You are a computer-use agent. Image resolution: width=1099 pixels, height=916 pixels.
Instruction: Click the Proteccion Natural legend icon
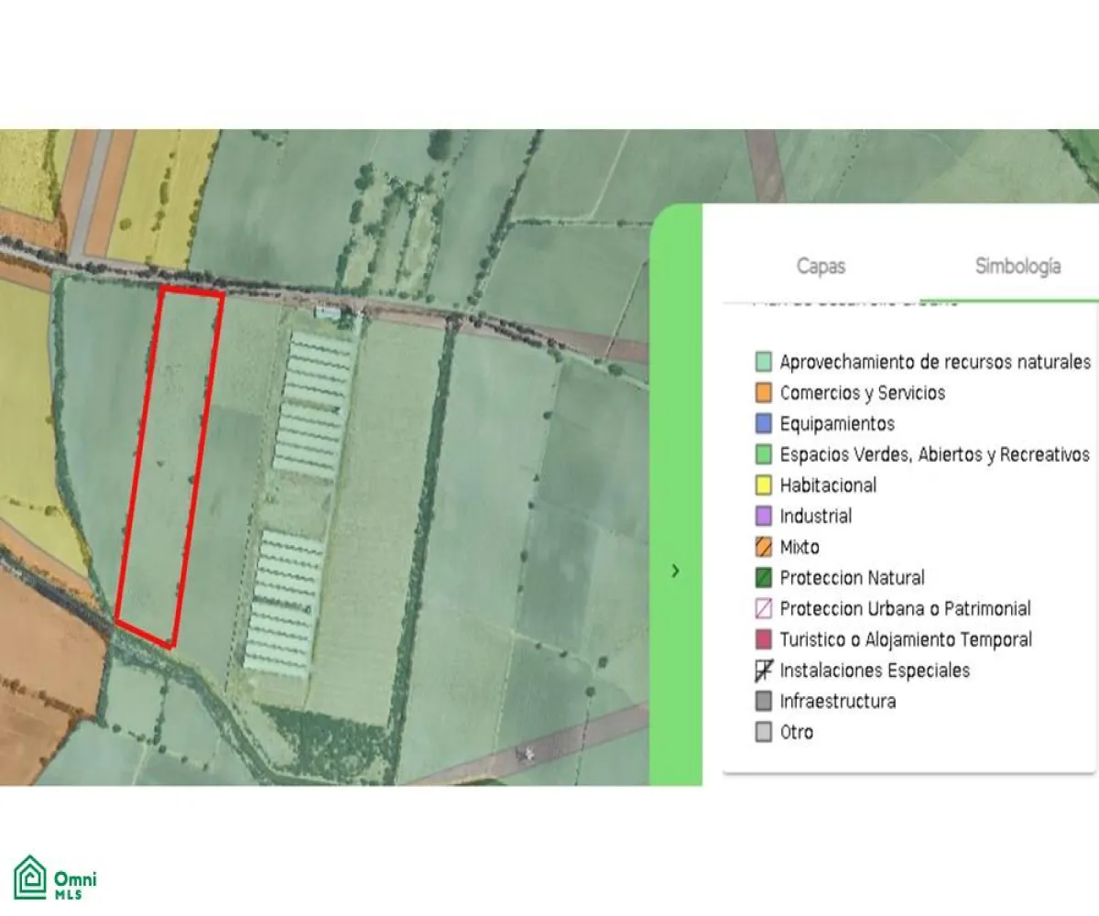(764, 578)
